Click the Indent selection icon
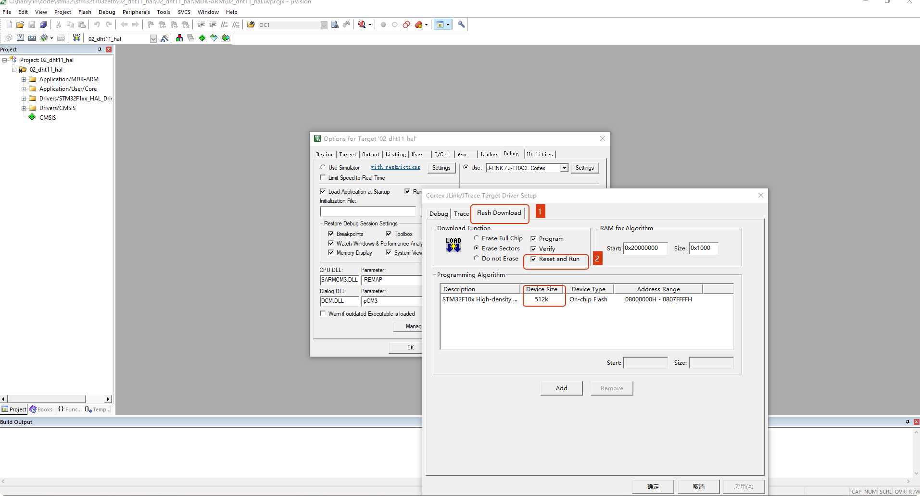 [x=201, y=25]
